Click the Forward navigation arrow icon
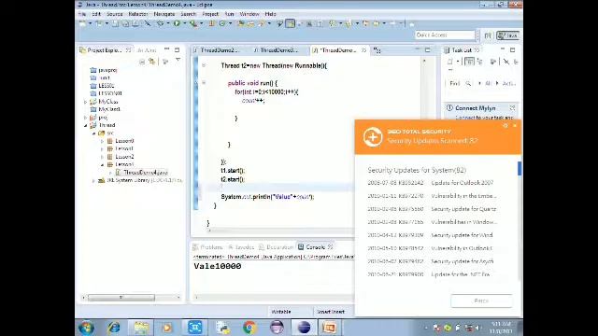The image size is (598, 336). point(392,23)
